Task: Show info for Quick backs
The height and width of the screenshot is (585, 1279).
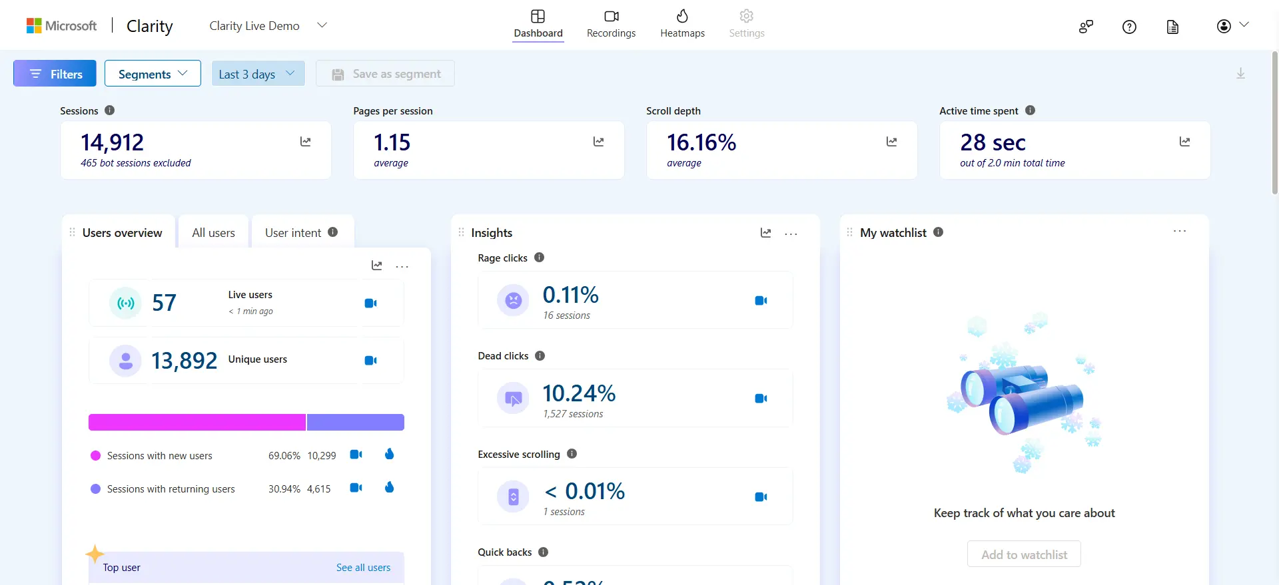Action: coord(544,552)
